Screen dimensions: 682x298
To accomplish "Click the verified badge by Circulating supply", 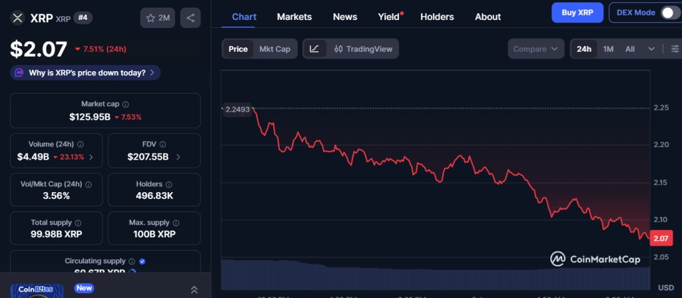I will click(x=143, y=261).
